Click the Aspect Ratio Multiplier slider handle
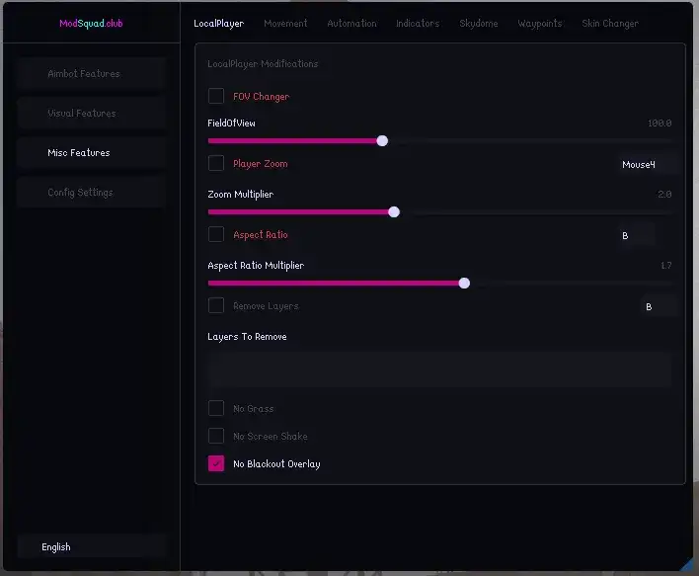The width and height of the screenshot is (699, 576). coord(464,284)
